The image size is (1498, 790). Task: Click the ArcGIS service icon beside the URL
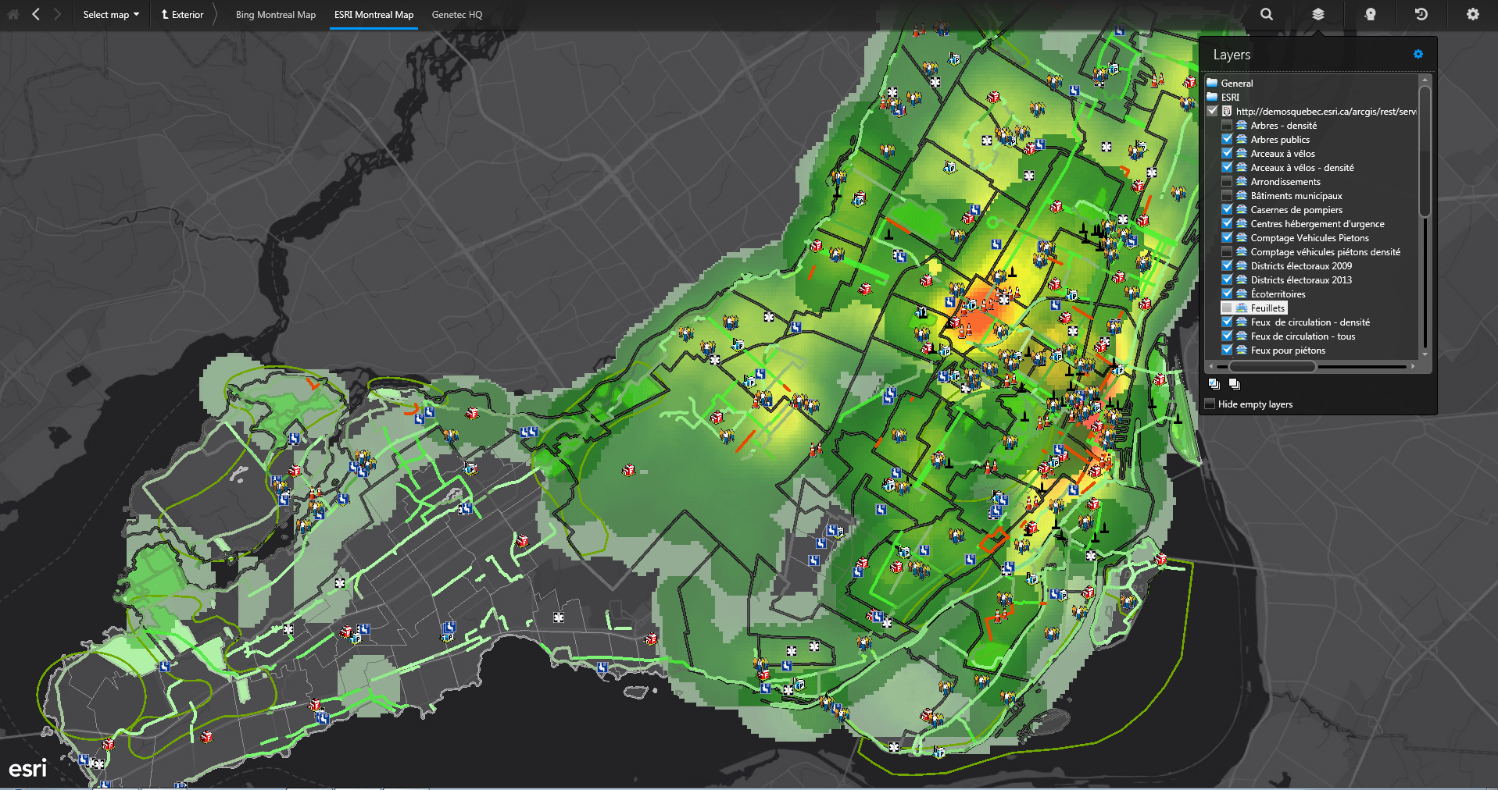(x=1227, y=111)
